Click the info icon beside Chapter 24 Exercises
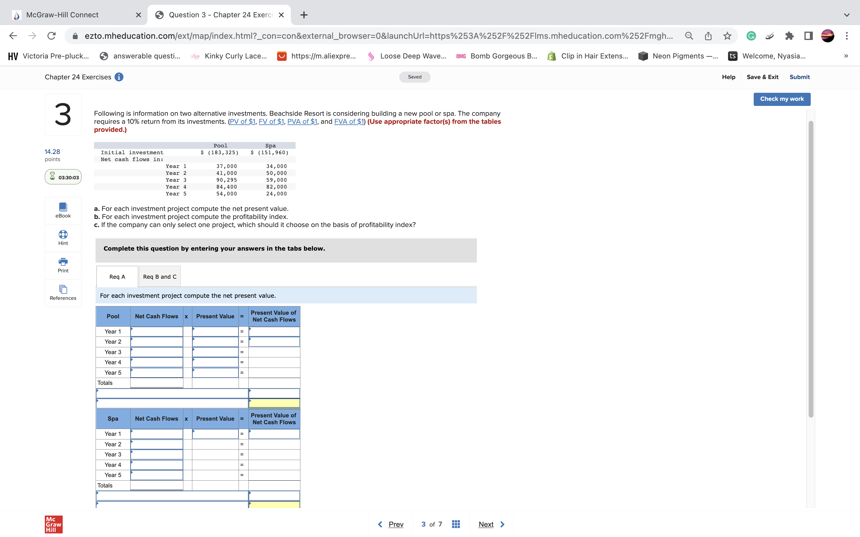The image size is (860, 537). click(x=119, y=77)
